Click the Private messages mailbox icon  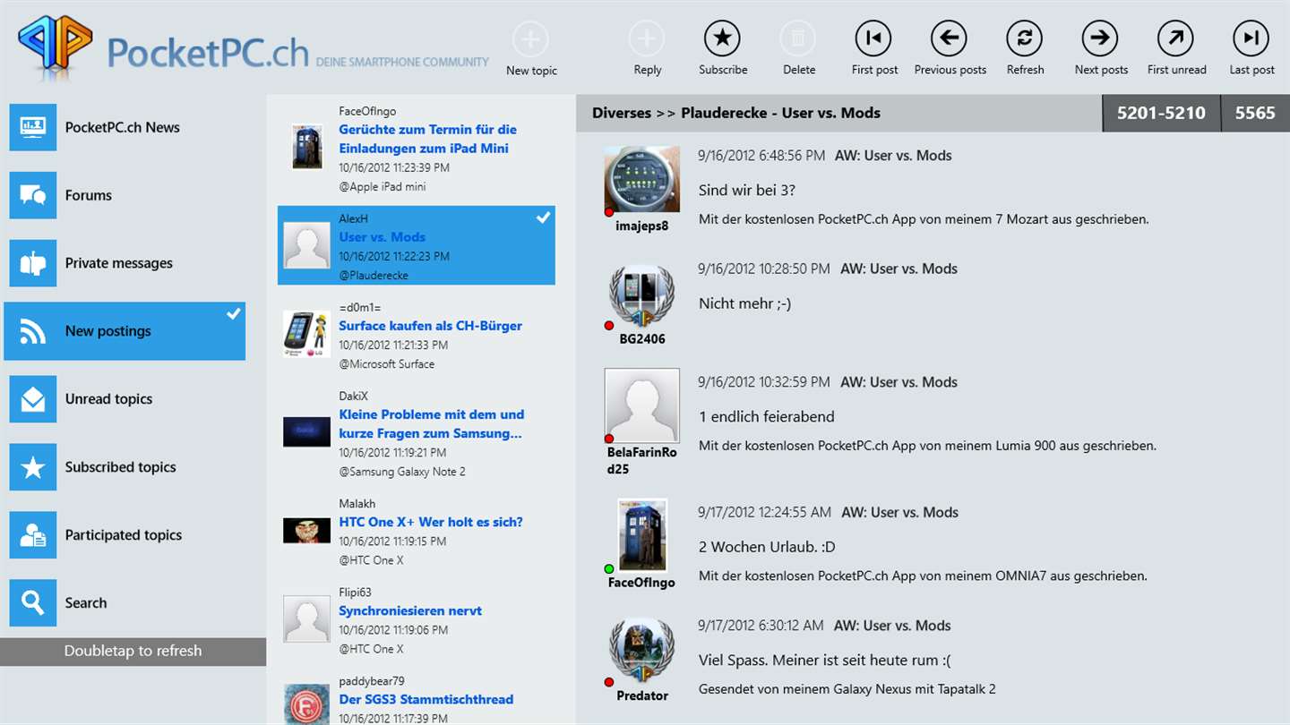[x=33, y=263]
